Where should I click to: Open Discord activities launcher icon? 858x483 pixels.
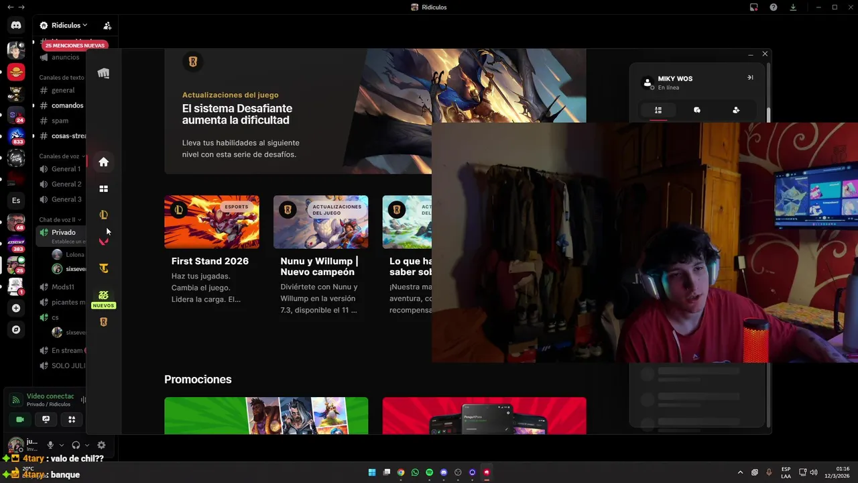[72, 419]
